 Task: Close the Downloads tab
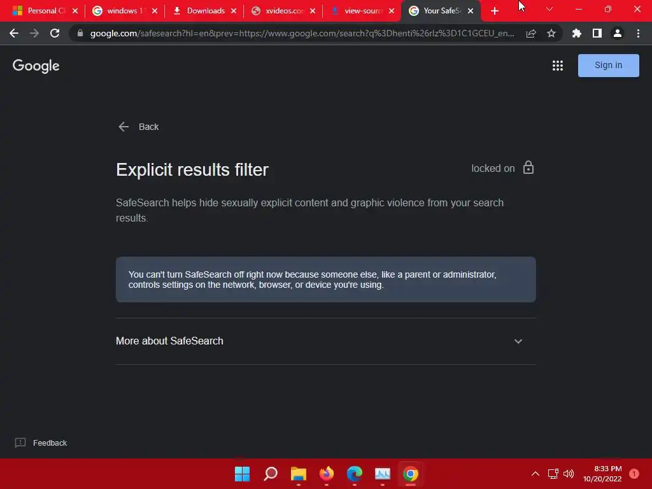(234, 11)
